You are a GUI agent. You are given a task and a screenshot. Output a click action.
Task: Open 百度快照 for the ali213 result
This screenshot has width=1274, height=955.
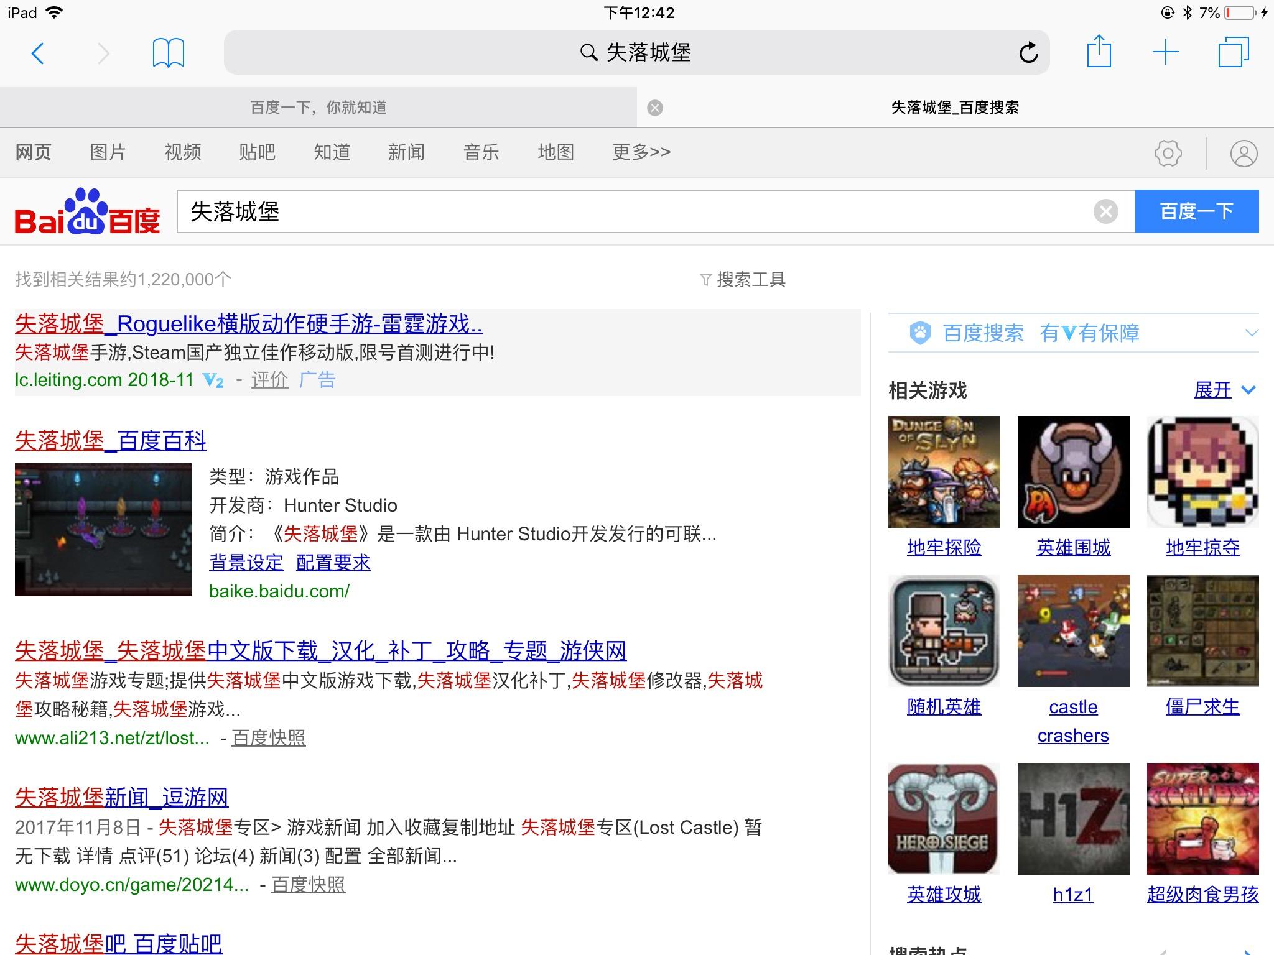coord(269,738)
